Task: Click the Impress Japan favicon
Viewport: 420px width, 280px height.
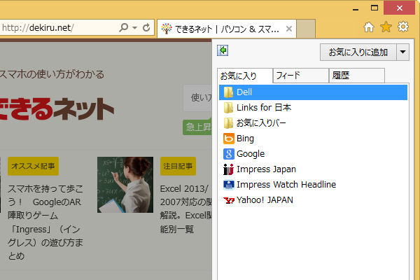Action: coord(228,169)
